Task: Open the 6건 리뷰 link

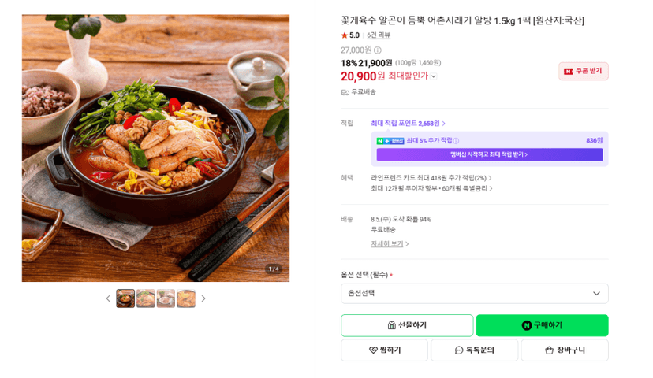Action: (378, 35)
